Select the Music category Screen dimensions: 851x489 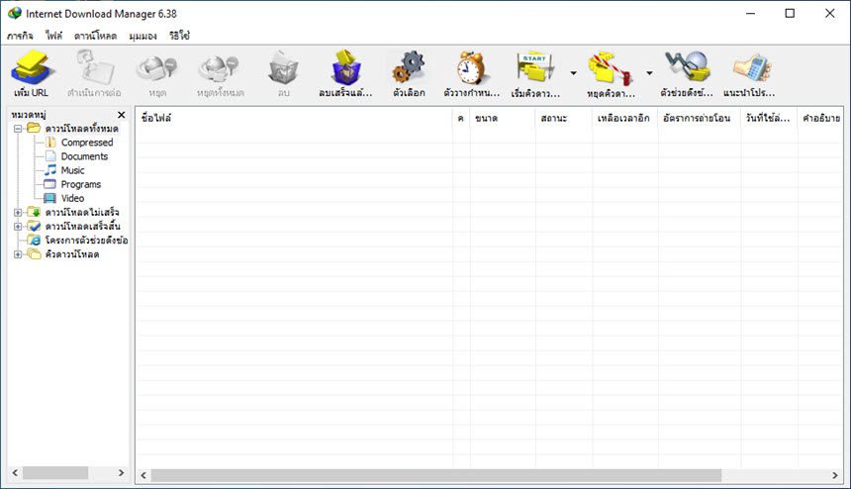[72, 170]
